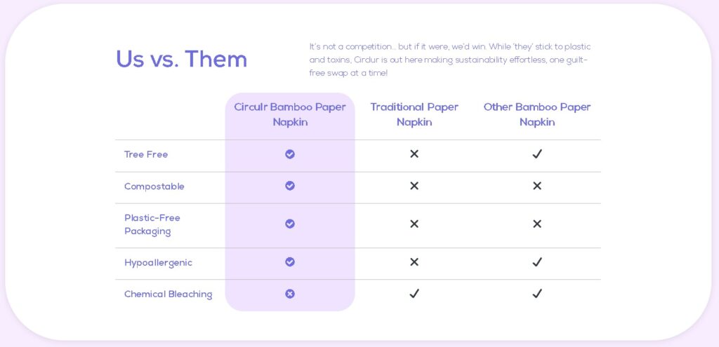Select the Traditional Paper Napkin column header
Viewport: 719px width, 347px height.
tap(414, 114)
